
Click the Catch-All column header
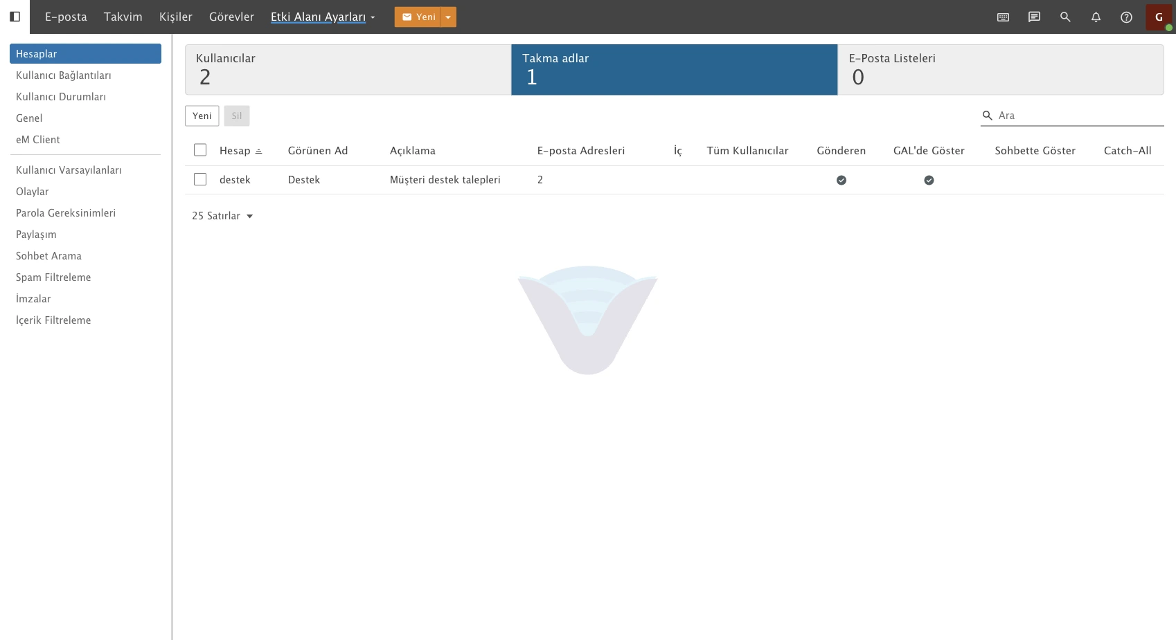click(x=1128, y=151)
